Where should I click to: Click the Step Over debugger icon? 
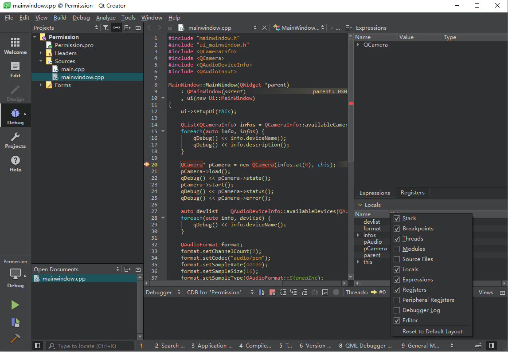(x=283, y=292)
